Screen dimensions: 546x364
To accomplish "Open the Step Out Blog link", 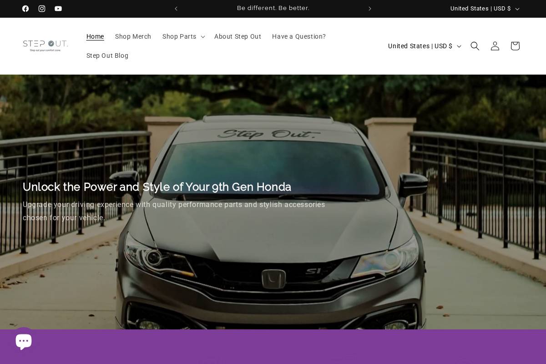I will click(x=107, y=56).
